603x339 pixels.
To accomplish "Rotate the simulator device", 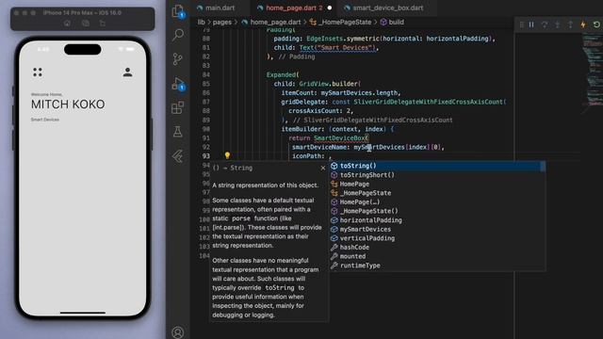I will point(103,24).
